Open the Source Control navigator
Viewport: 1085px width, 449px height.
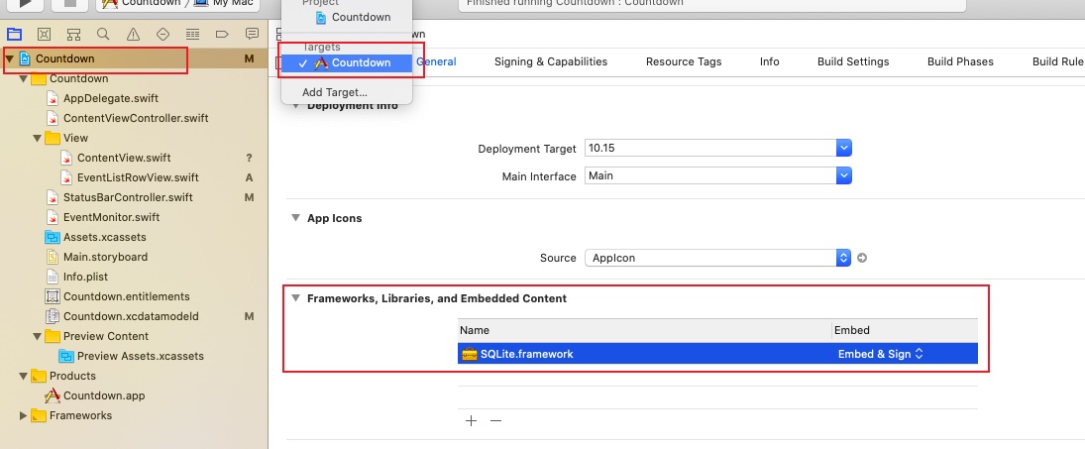44,34
